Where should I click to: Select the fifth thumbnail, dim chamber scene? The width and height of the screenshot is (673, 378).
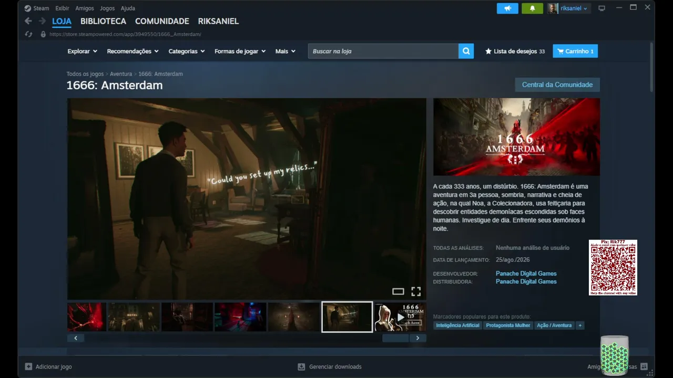[x=293, y=317]
